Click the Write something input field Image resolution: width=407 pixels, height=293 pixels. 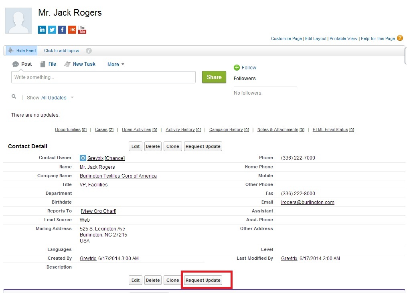103,77
